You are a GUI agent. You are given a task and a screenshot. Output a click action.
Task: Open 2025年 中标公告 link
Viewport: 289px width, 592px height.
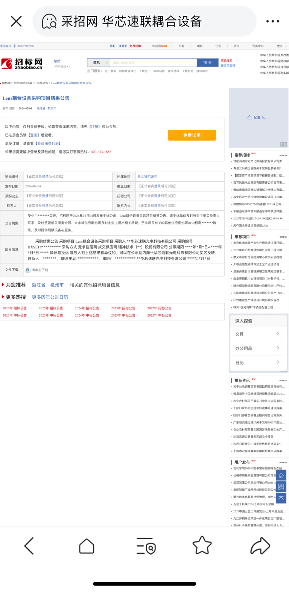point(51,315)
